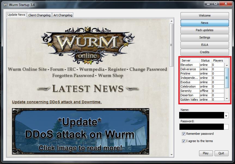The height and width of the screenshot is (164, 235).
Task: Click the Name input field
Action: tap(202, 115)
